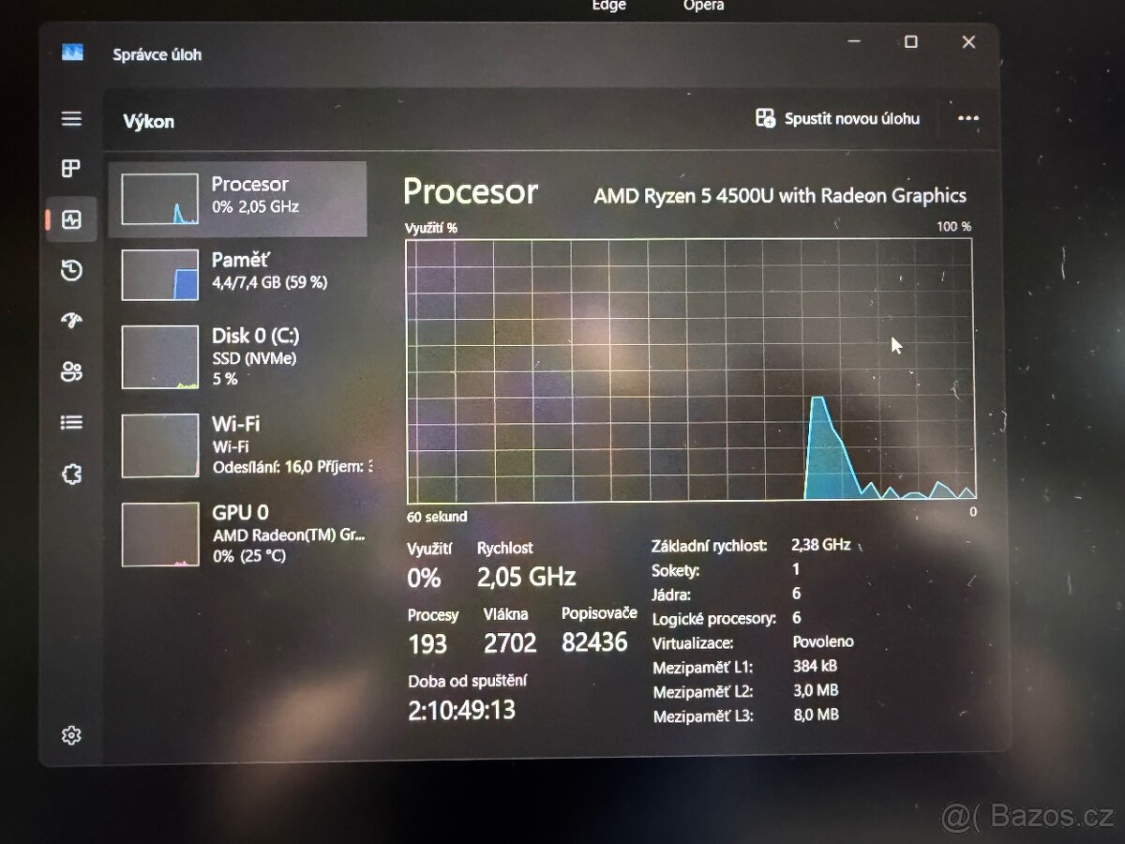The image size is (1125, 844).
Task: Open the Procesy (Processes) view
Action: [71, 169]
